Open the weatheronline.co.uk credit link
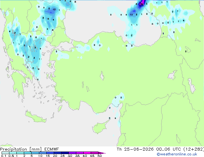This screenshot has height=157, width=204. [177, 154]
